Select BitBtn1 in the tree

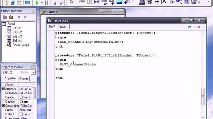(17, 28)
